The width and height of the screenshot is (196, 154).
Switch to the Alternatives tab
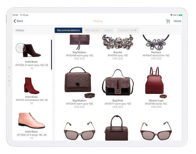pos(92,30)
